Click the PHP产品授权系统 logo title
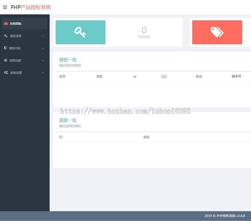 coord(31,7)
